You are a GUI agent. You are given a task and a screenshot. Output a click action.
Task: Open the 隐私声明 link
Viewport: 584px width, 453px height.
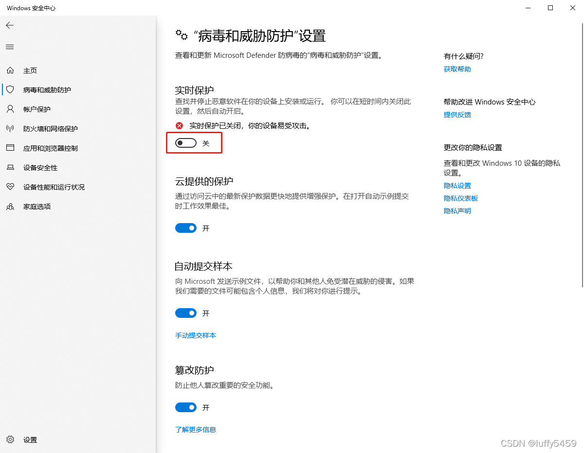tap(457, 211)
